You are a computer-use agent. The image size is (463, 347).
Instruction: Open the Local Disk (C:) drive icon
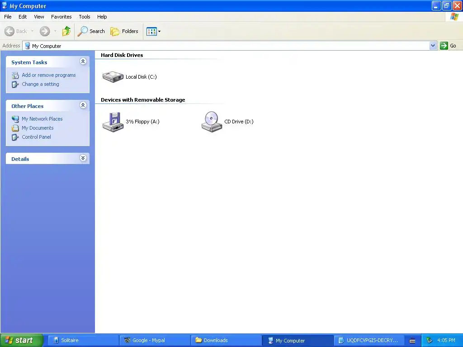point(113,77)
